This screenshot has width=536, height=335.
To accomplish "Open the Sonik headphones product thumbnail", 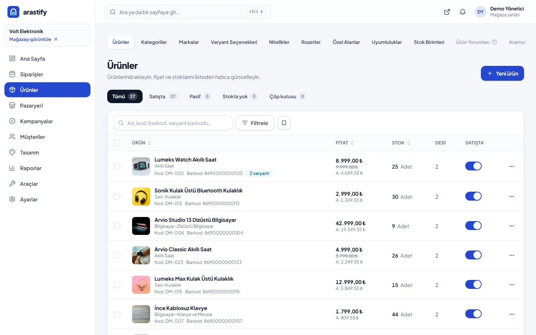I will click(141, 197).
